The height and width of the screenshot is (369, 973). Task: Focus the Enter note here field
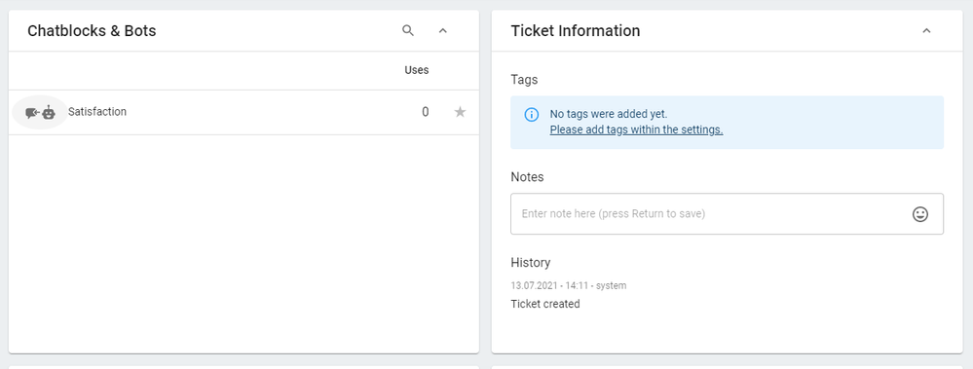[727, 214]
